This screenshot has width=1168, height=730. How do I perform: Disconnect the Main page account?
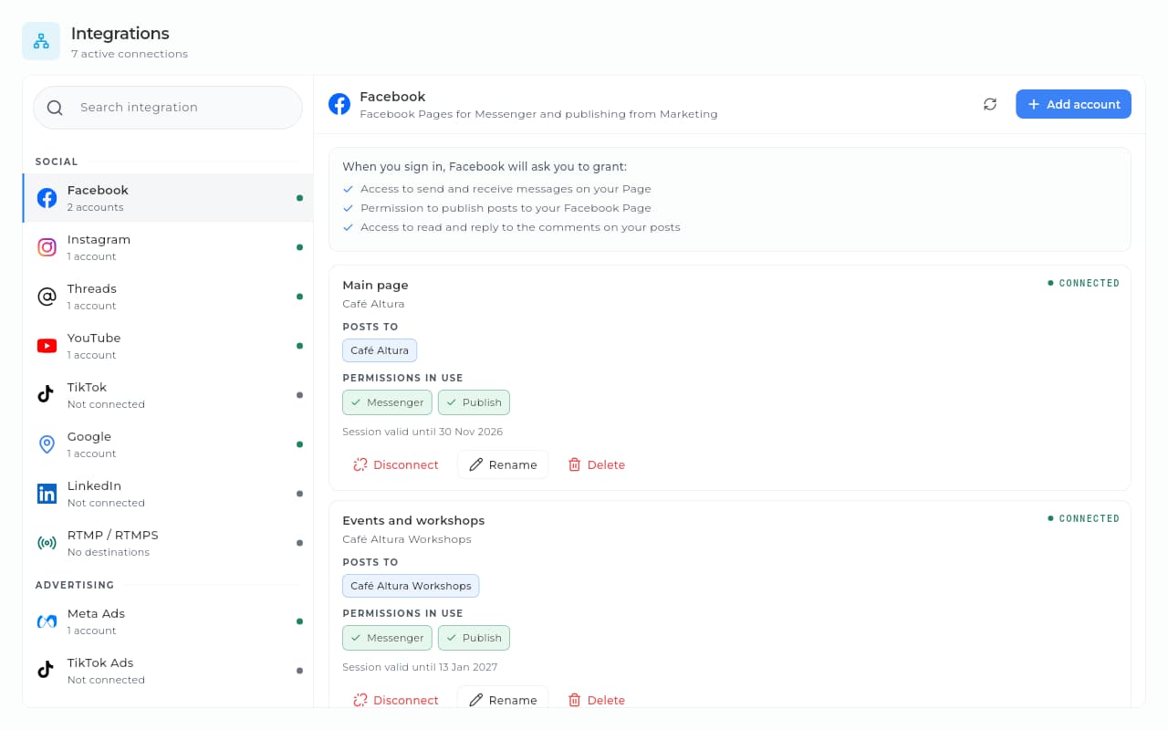[x=396, y=464]
